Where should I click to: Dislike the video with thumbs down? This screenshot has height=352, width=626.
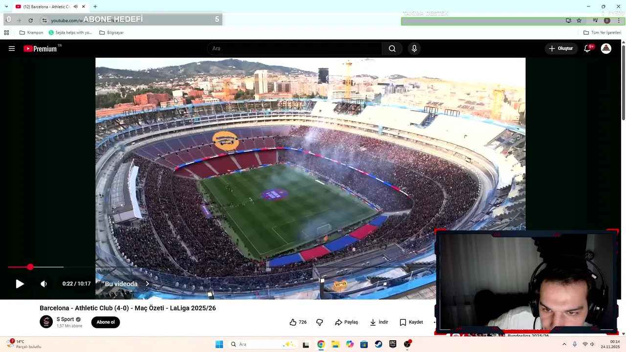[x=319, y=322]
